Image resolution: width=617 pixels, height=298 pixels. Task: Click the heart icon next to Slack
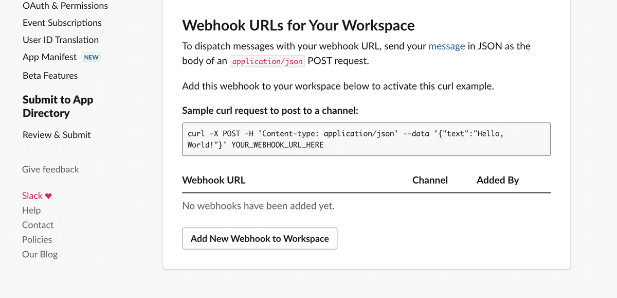[x=49, y=196]
